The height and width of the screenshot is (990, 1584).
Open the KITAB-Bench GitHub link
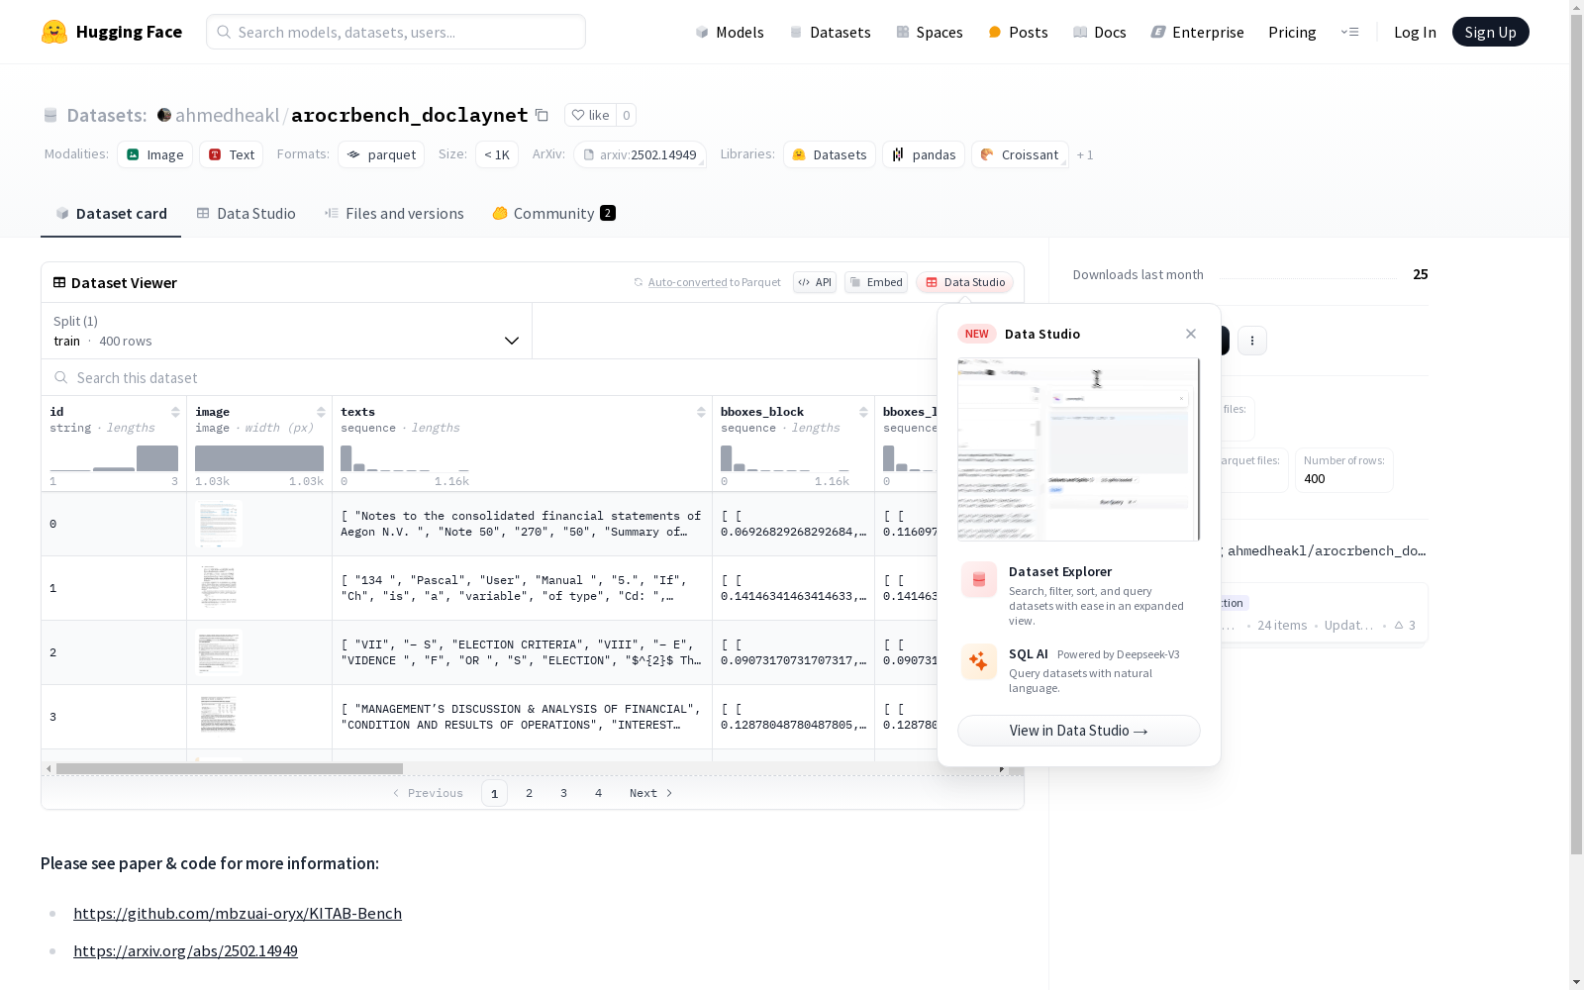(238, 913)
